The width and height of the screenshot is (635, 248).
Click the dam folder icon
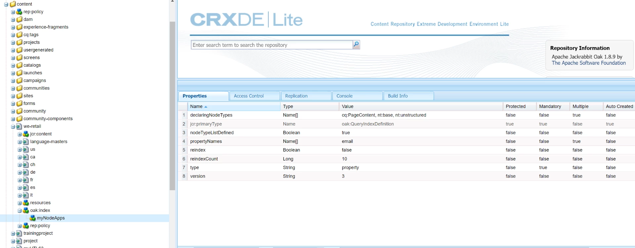click(20, 19)
